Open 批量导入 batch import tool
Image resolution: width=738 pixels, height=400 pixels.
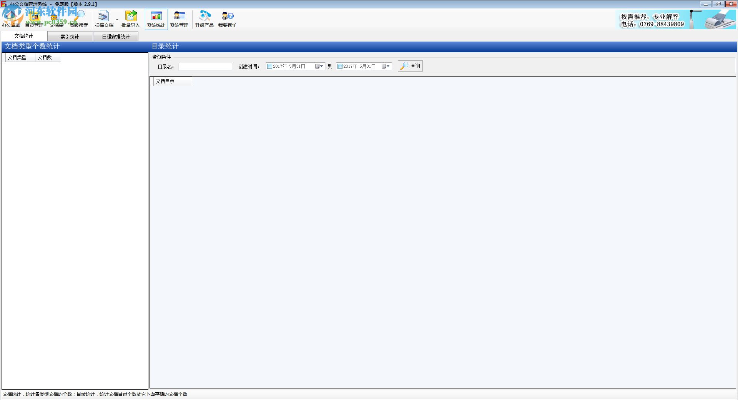[131, 18]
